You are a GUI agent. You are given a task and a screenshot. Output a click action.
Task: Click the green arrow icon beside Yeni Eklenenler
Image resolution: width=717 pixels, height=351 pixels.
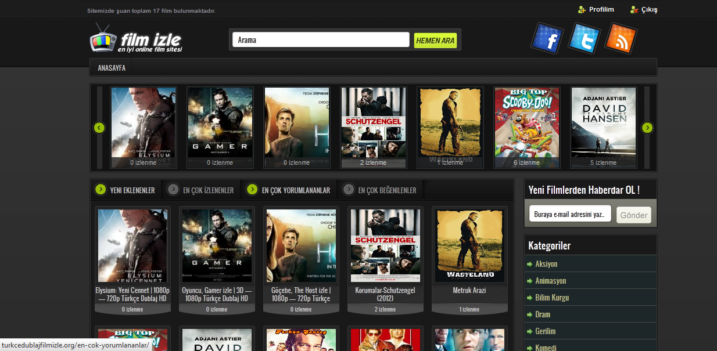tap(101, 189)
